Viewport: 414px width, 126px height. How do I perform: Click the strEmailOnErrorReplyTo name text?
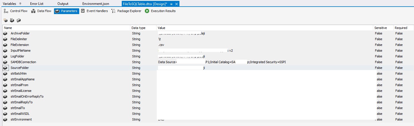click(x=27, y=96)
